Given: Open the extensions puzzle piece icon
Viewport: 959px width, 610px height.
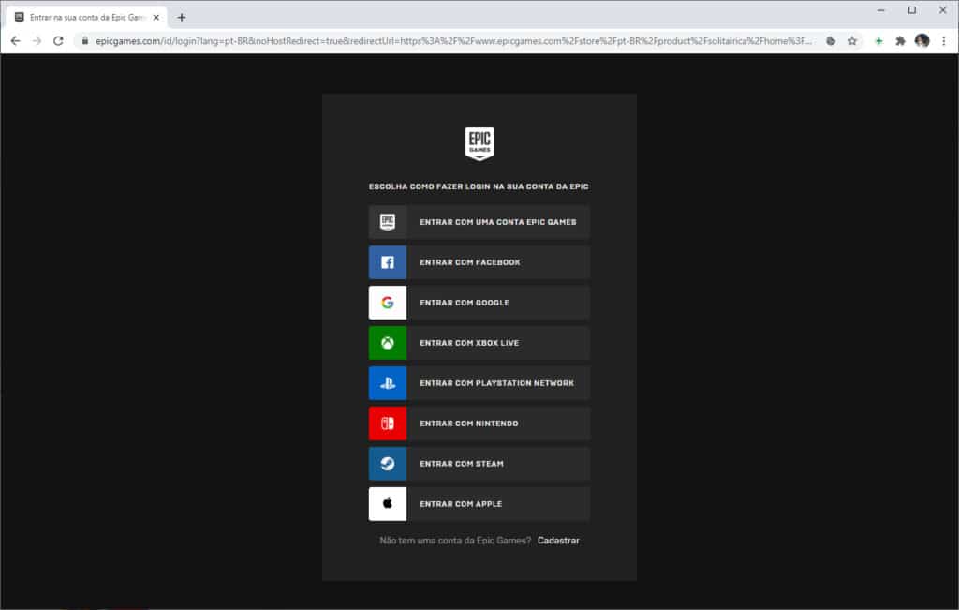Looking at the screenshot, I should (x=900, y=41).
